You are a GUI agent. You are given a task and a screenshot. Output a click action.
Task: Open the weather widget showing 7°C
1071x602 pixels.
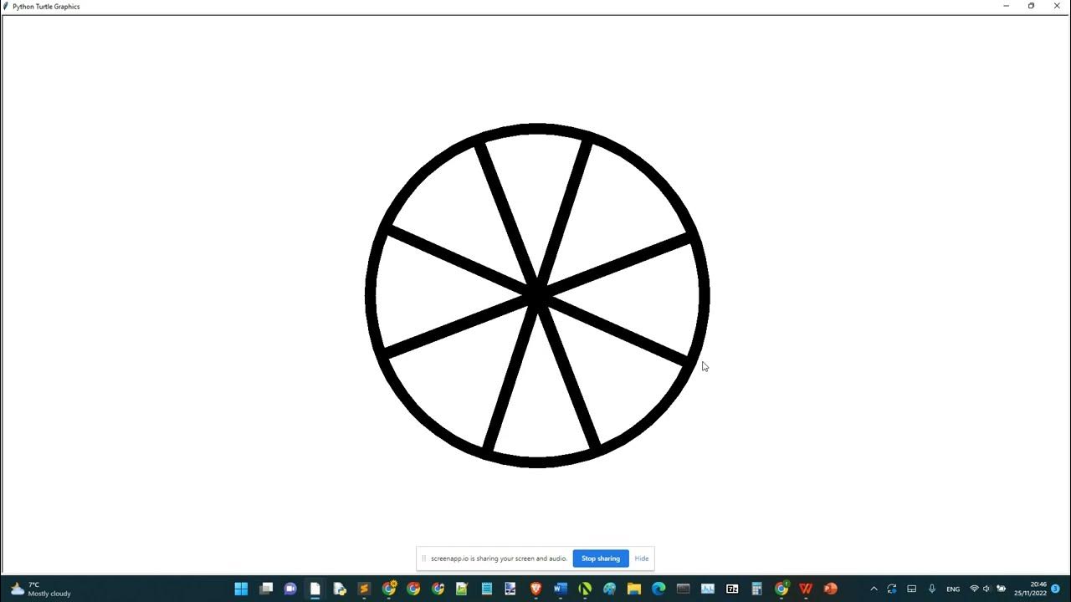(x=40, y=589)
